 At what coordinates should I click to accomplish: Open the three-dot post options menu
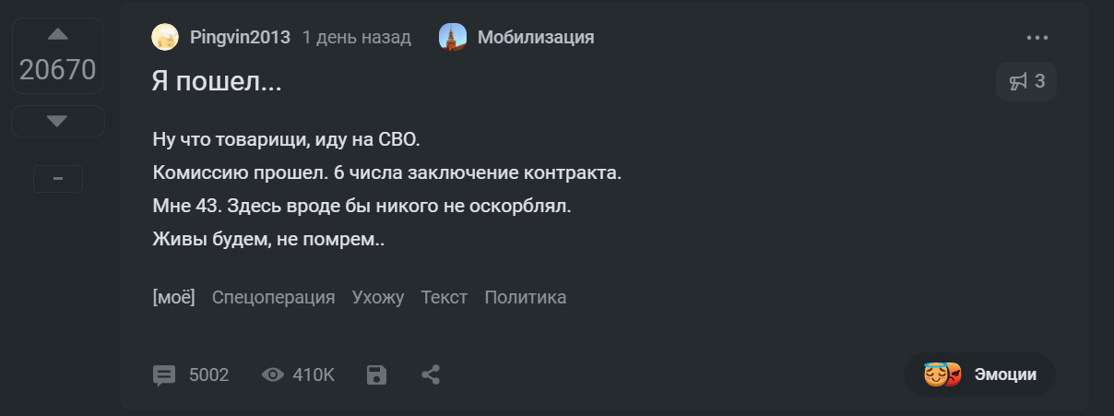tap(1037, 38)
